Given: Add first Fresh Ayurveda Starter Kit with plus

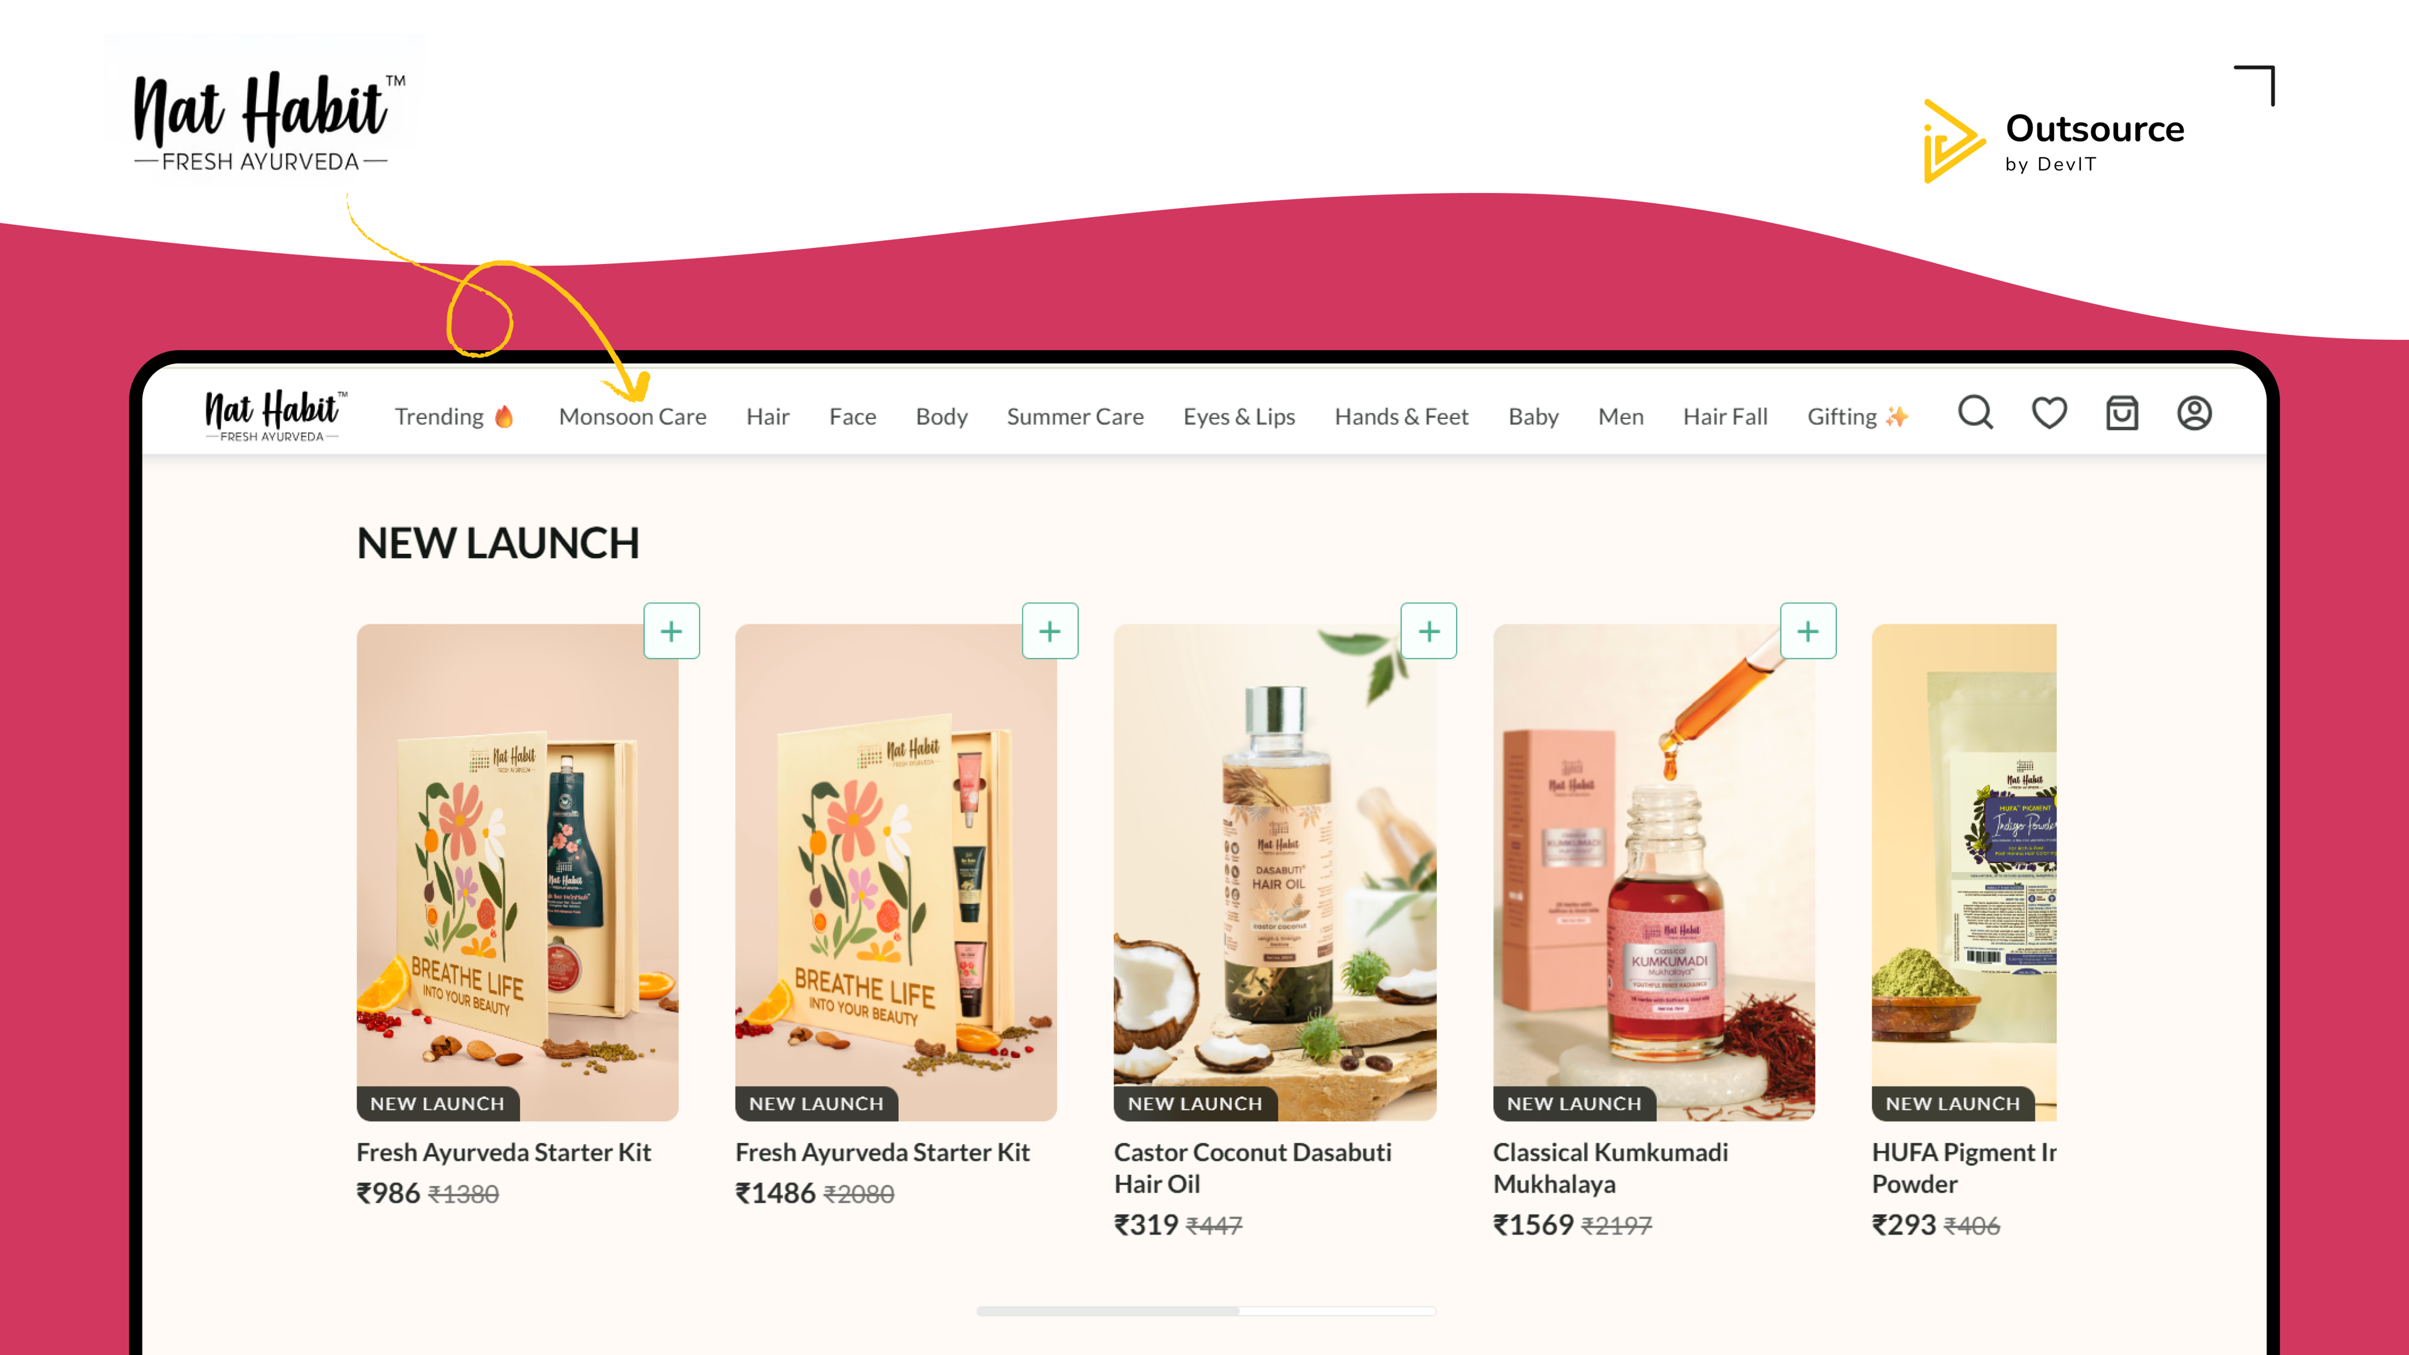Looking at the screenshot, I should [x=671, y=631].
